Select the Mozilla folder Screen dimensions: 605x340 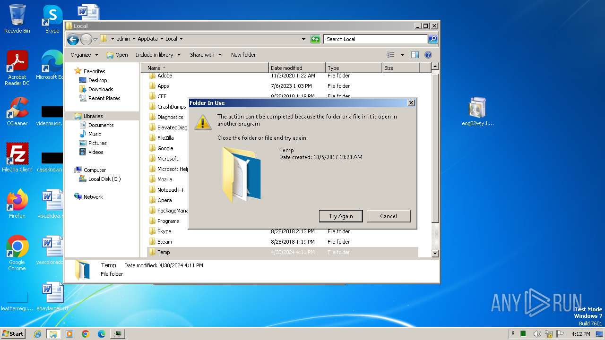164,179
